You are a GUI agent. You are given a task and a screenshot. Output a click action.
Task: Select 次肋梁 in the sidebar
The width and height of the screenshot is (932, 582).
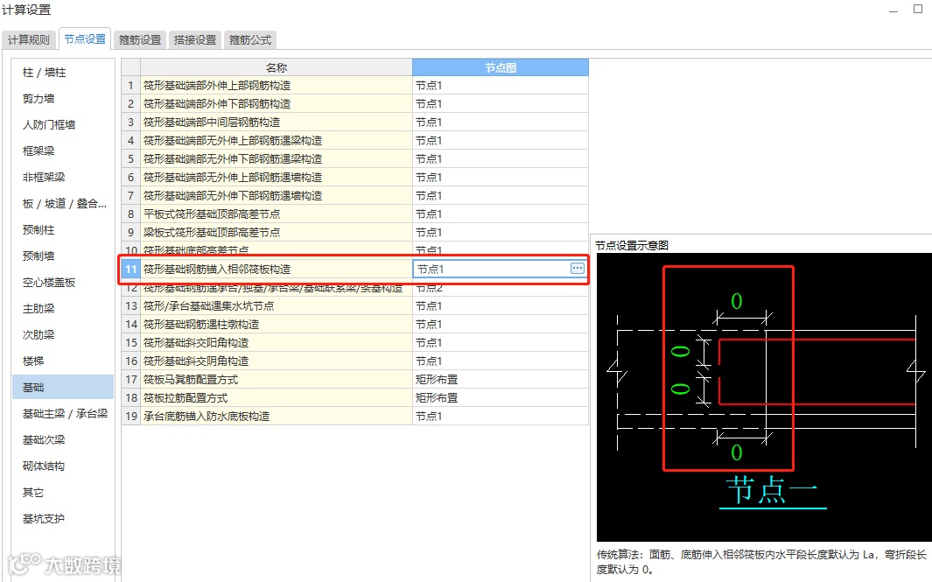point(39,334)
